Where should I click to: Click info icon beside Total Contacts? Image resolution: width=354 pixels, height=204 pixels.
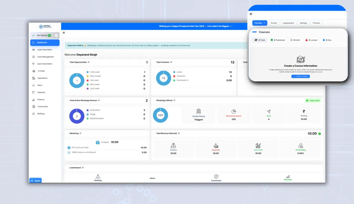tap(171, 62)
